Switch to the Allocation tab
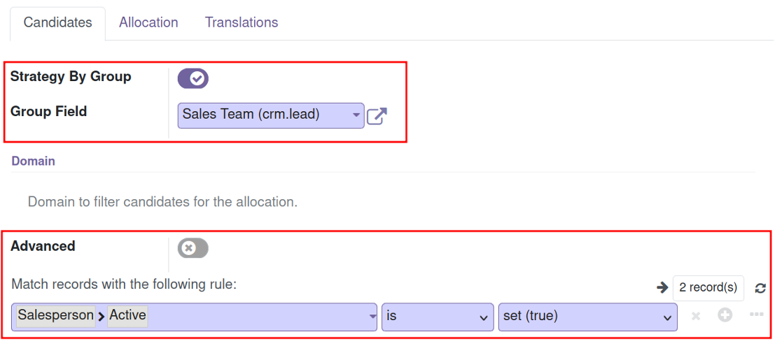 click(148, 23)
